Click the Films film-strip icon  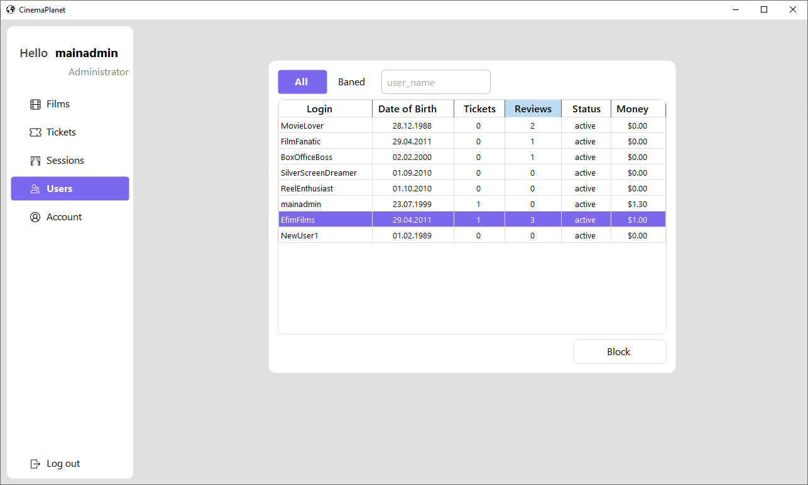tap(35, 104)
